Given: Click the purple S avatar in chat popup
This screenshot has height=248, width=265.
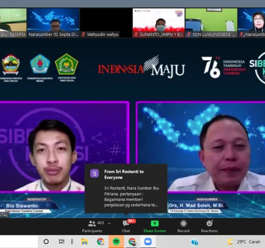Looking at the screenshot, I should (95, 173).
